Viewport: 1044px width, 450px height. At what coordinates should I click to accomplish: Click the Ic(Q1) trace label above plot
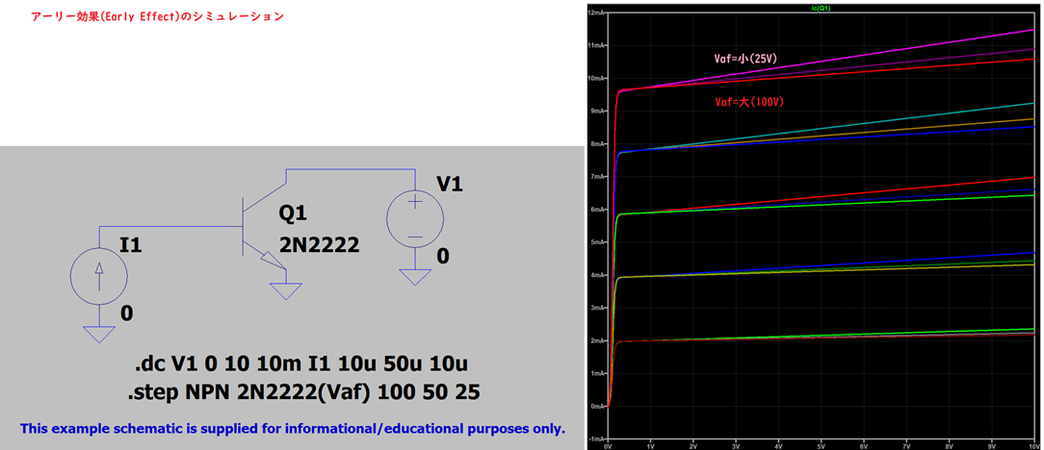tap(814, 8)
